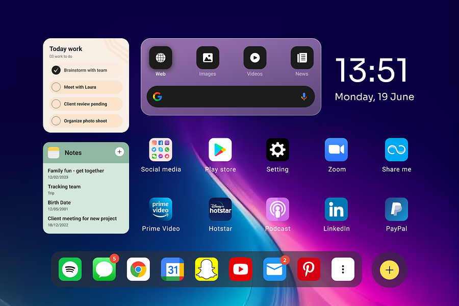Open Pinterest from the dock
Viewport: 459px width, 306px height.
pos(309,269)
